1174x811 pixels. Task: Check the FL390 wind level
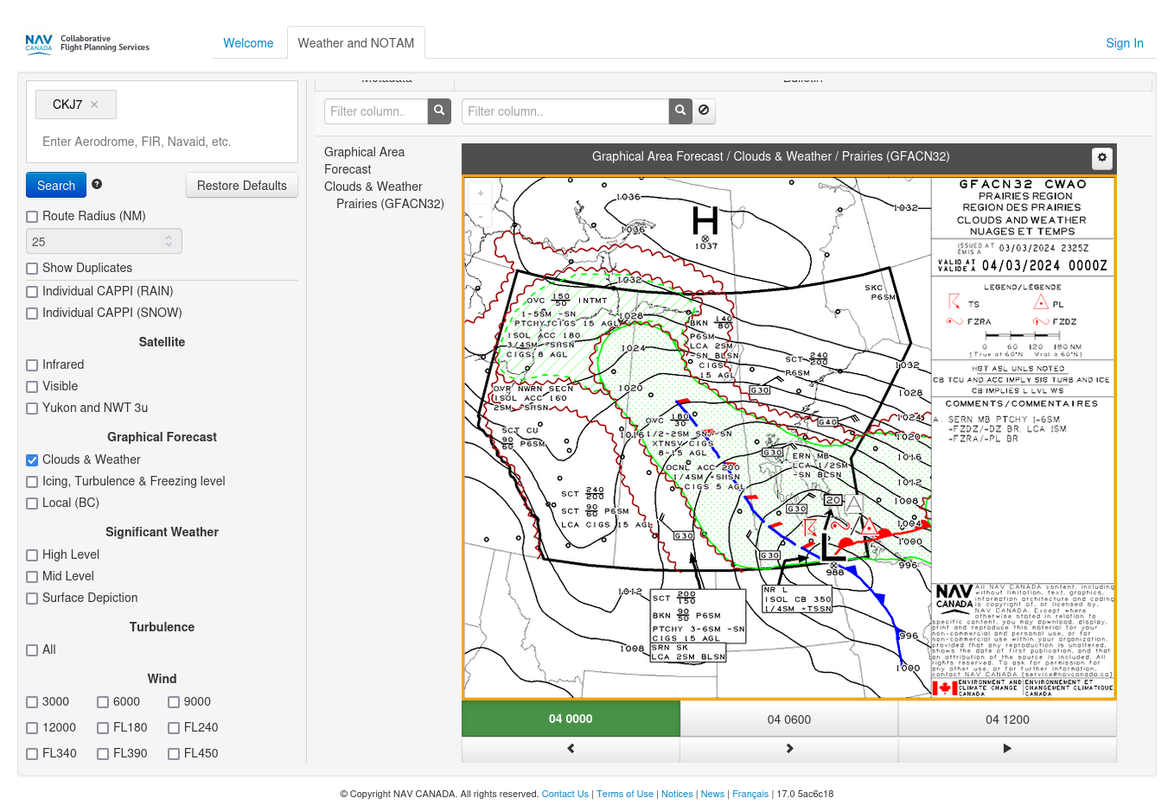103,754
